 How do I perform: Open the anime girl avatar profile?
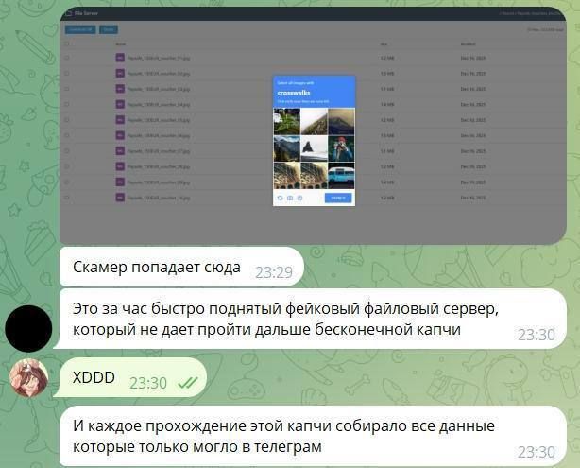pos(28,377)
